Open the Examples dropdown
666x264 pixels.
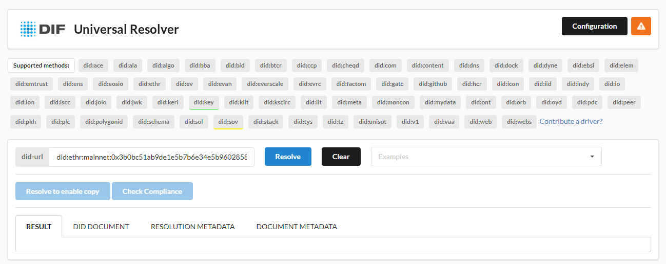coord(486,157)
